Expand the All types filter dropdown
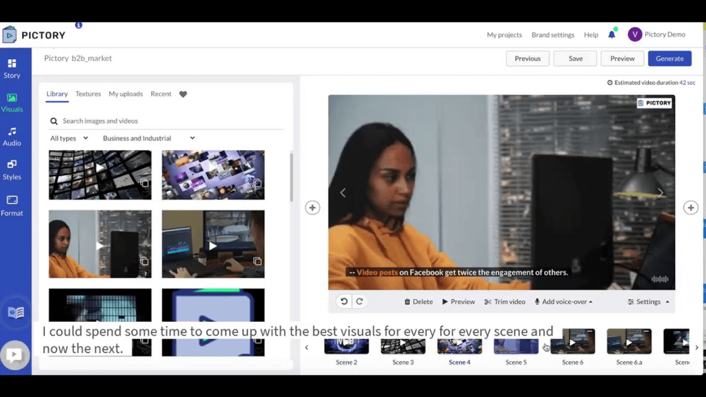This screenshot has height=397, width=706. click(69, 138)
